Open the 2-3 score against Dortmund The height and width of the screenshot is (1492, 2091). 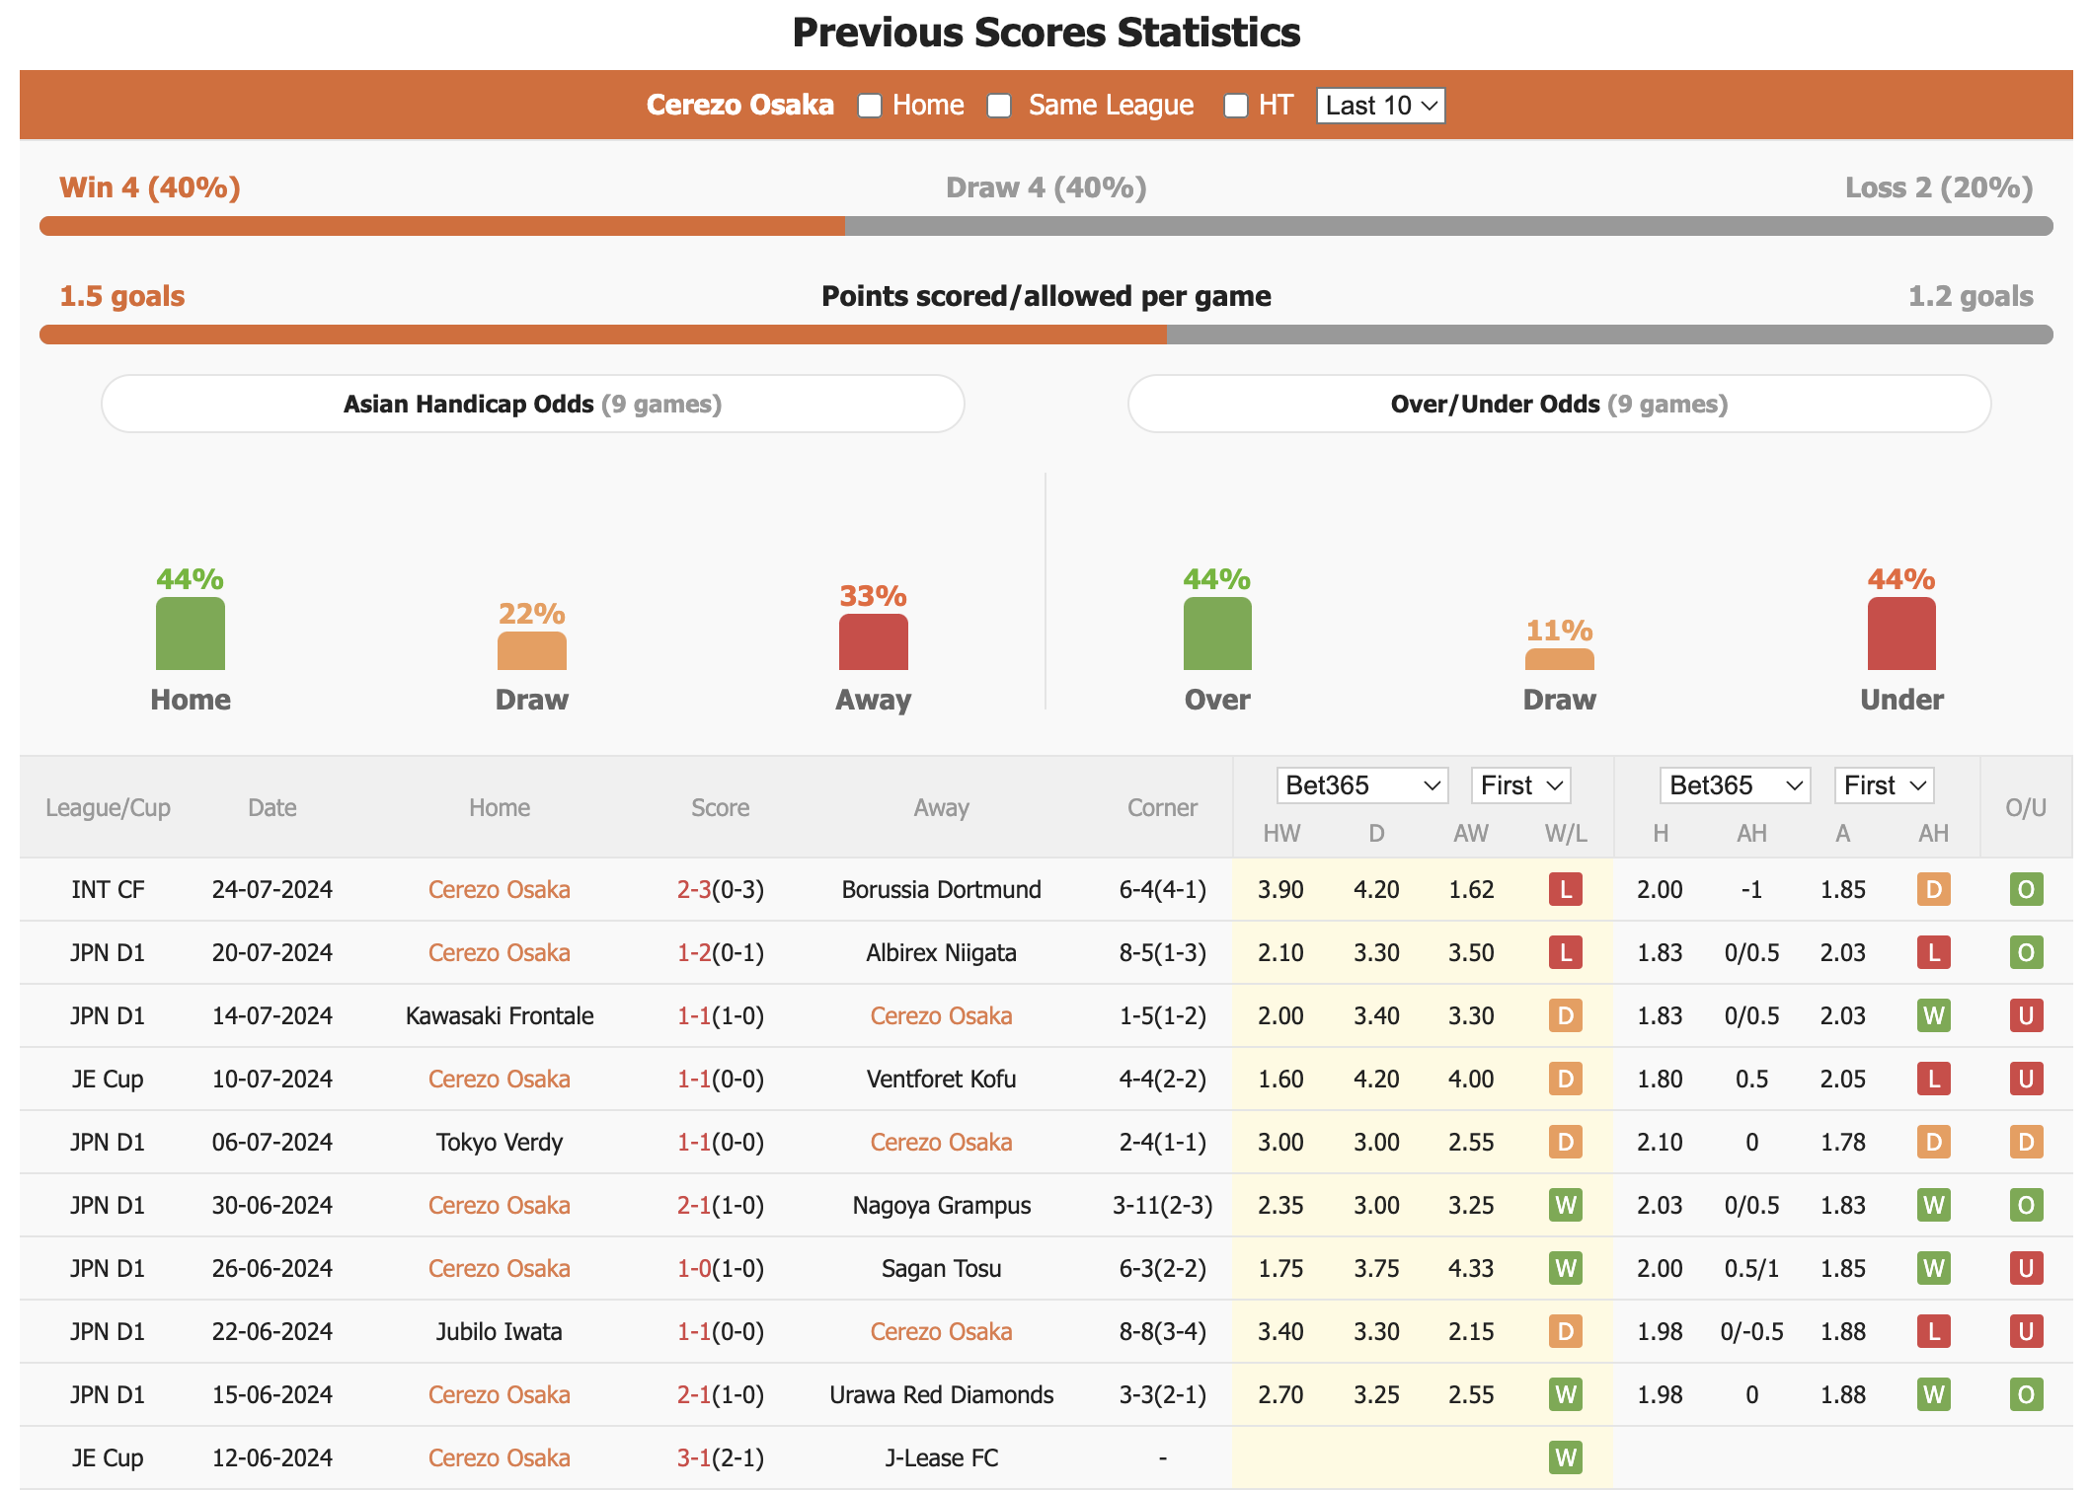(694, 889)
